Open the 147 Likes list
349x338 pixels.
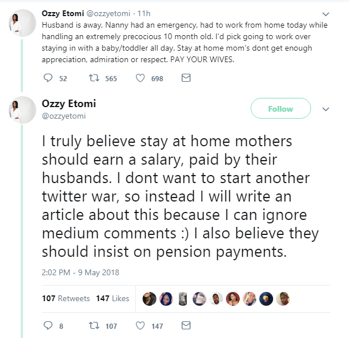click(112, 298)
